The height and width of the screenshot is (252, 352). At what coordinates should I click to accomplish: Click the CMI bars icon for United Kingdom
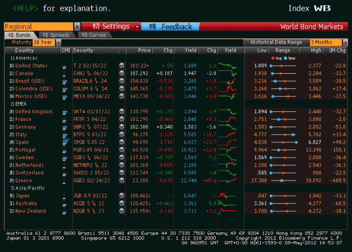pyautogui.click(x=65, y=111)
